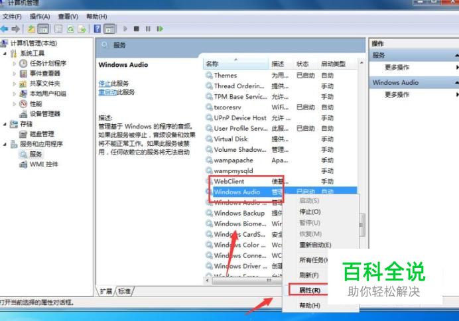Toggle the Show/Hide Action Pane icon
The height and width of the screenshot is (321, 459).
click(109, 29)
